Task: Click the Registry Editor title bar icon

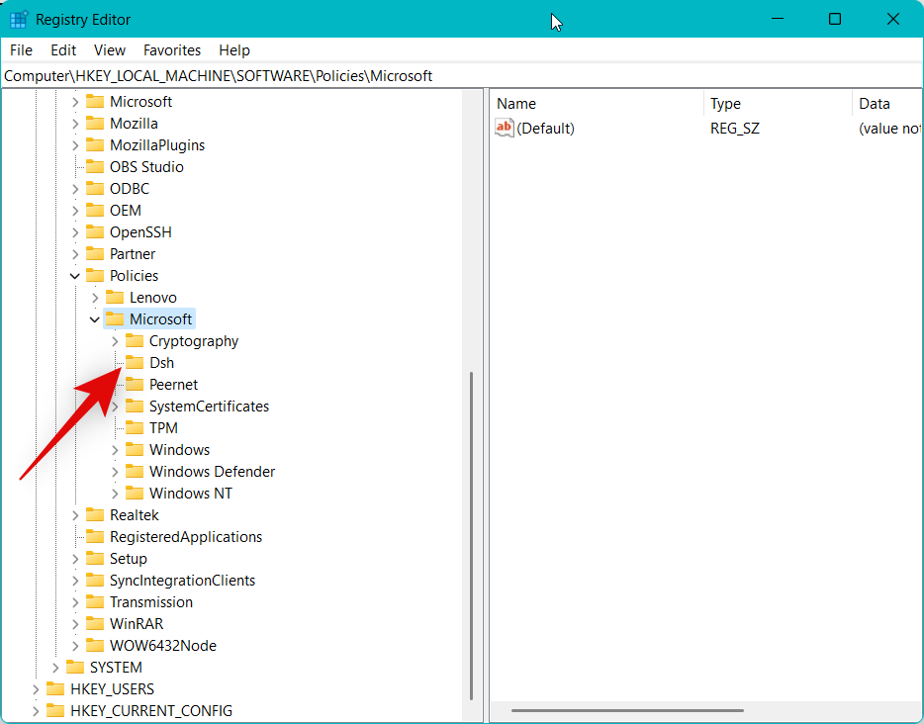Action: (18, 19)
